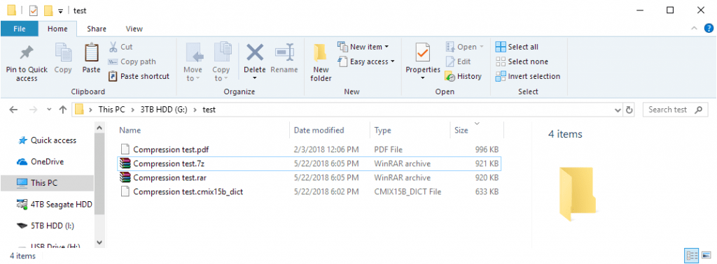This screenshot has width=717, height=264.
Task: Click quick access toolbar Properties checkmark icon
Action: point(34,10)
